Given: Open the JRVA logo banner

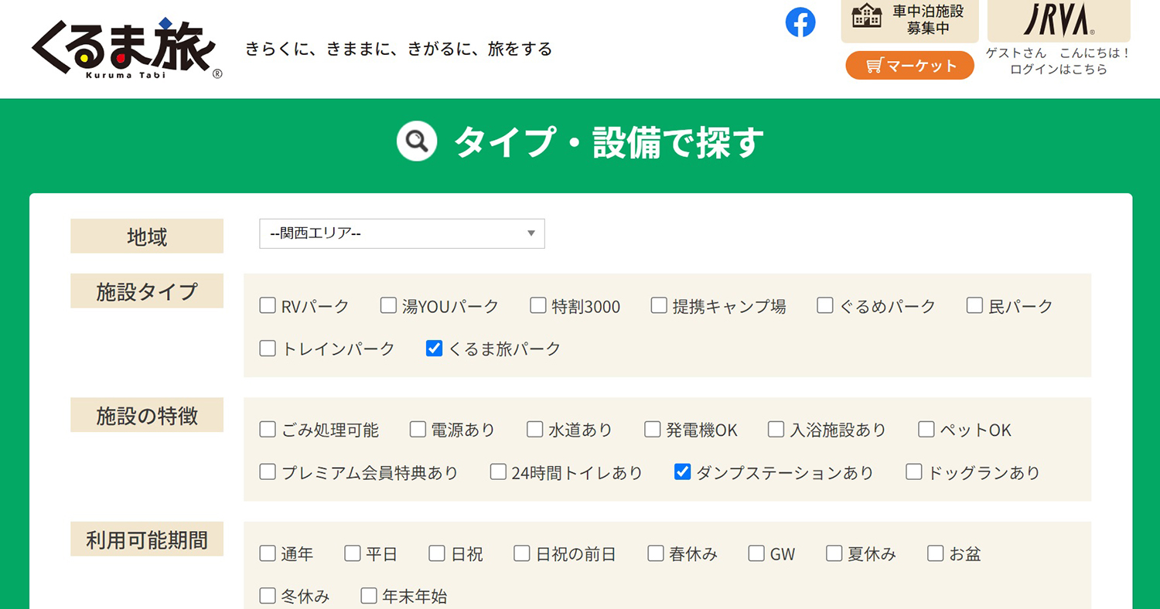Looking at the screenshot, I should [x=1058, y=21].
